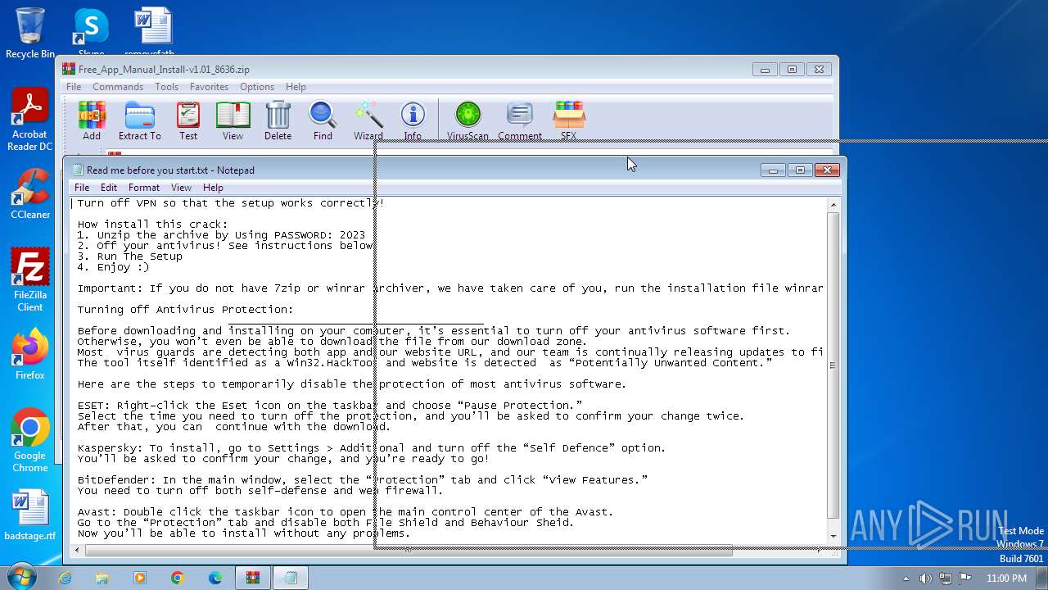Click the Edge icon on the taskbar

(215, 578)
